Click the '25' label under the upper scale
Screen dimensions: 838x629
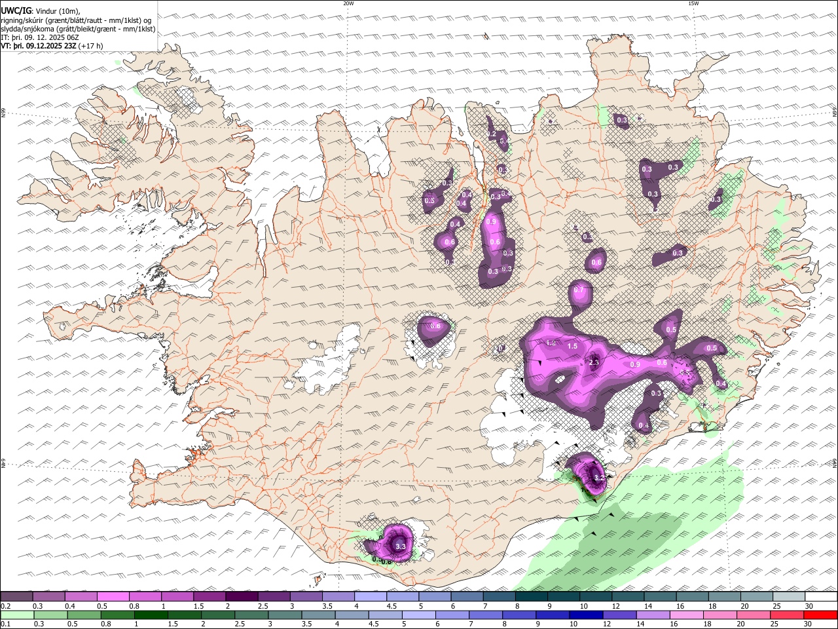[x=776, y=606]
